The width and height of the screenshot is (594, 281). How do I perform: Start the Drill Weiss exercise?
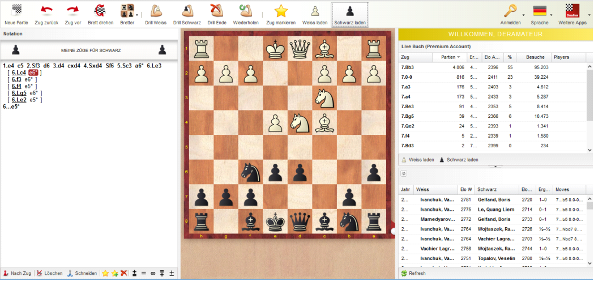coord(155,14)
